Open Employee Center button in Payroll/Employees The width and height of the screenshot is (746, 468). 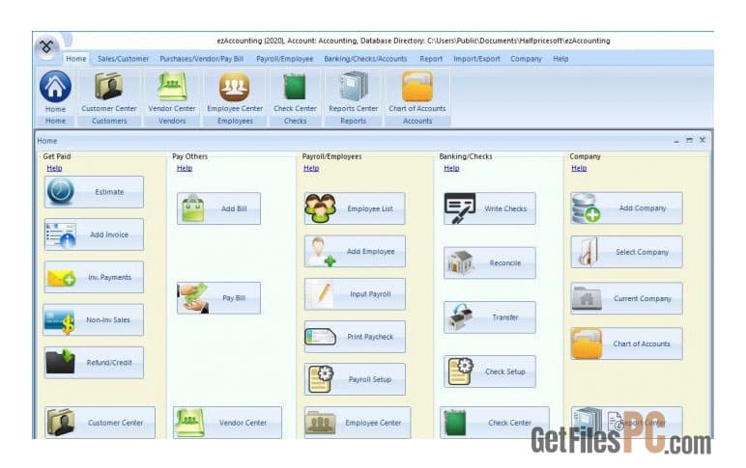358,423
